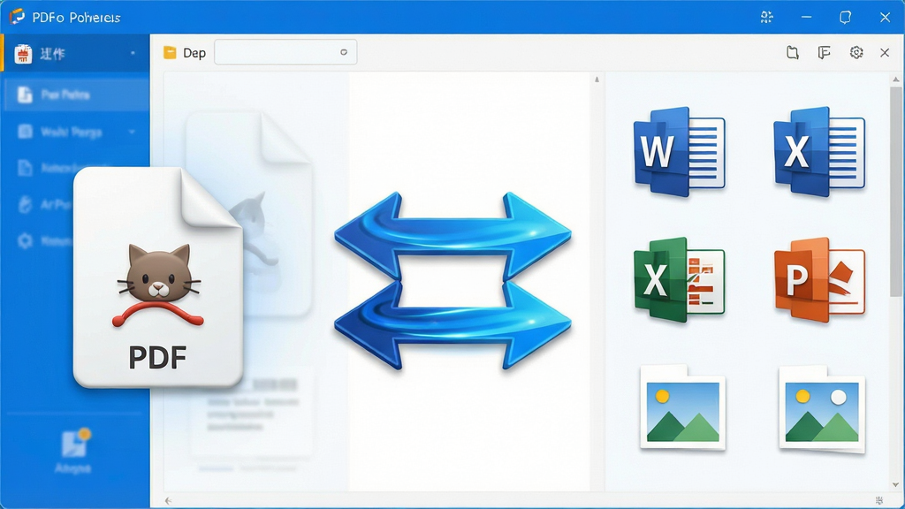Image resolution: width=905 pixels, height=509 pixels.
Task: Click the right panel vertical scrollbar
Action: (895, 191)
